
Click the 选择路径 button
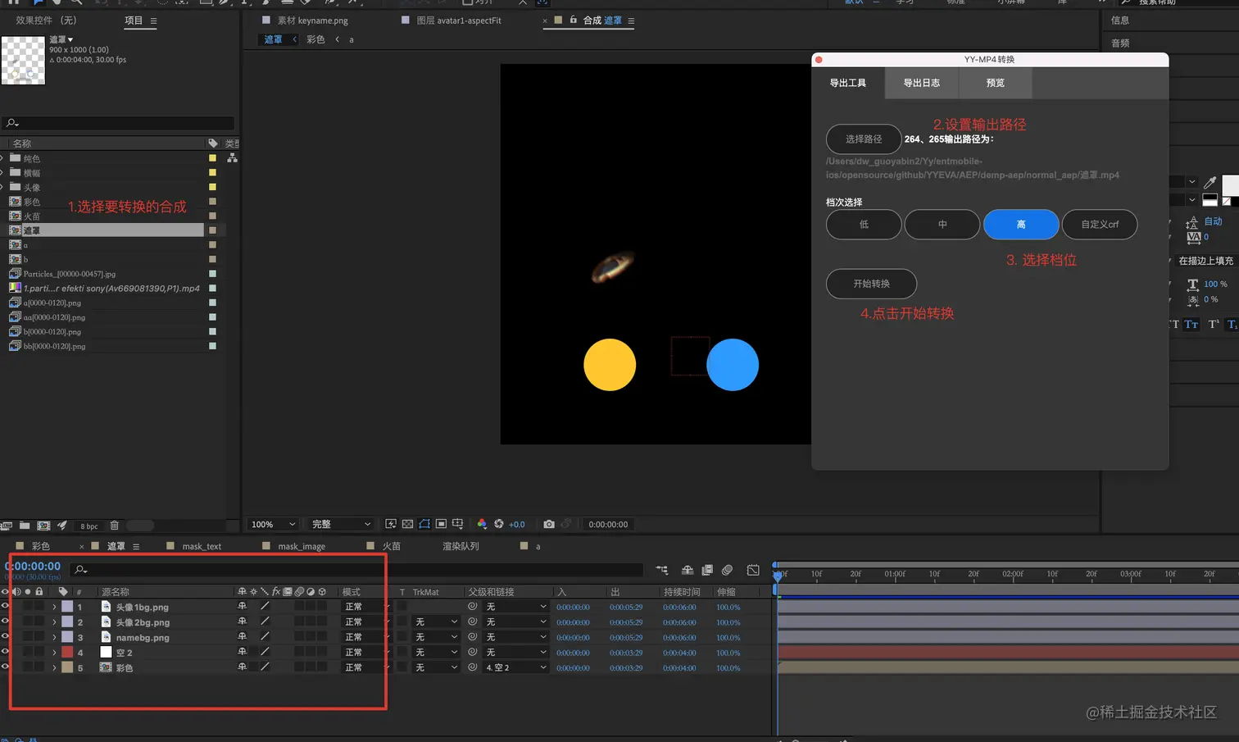coord(864,139)
